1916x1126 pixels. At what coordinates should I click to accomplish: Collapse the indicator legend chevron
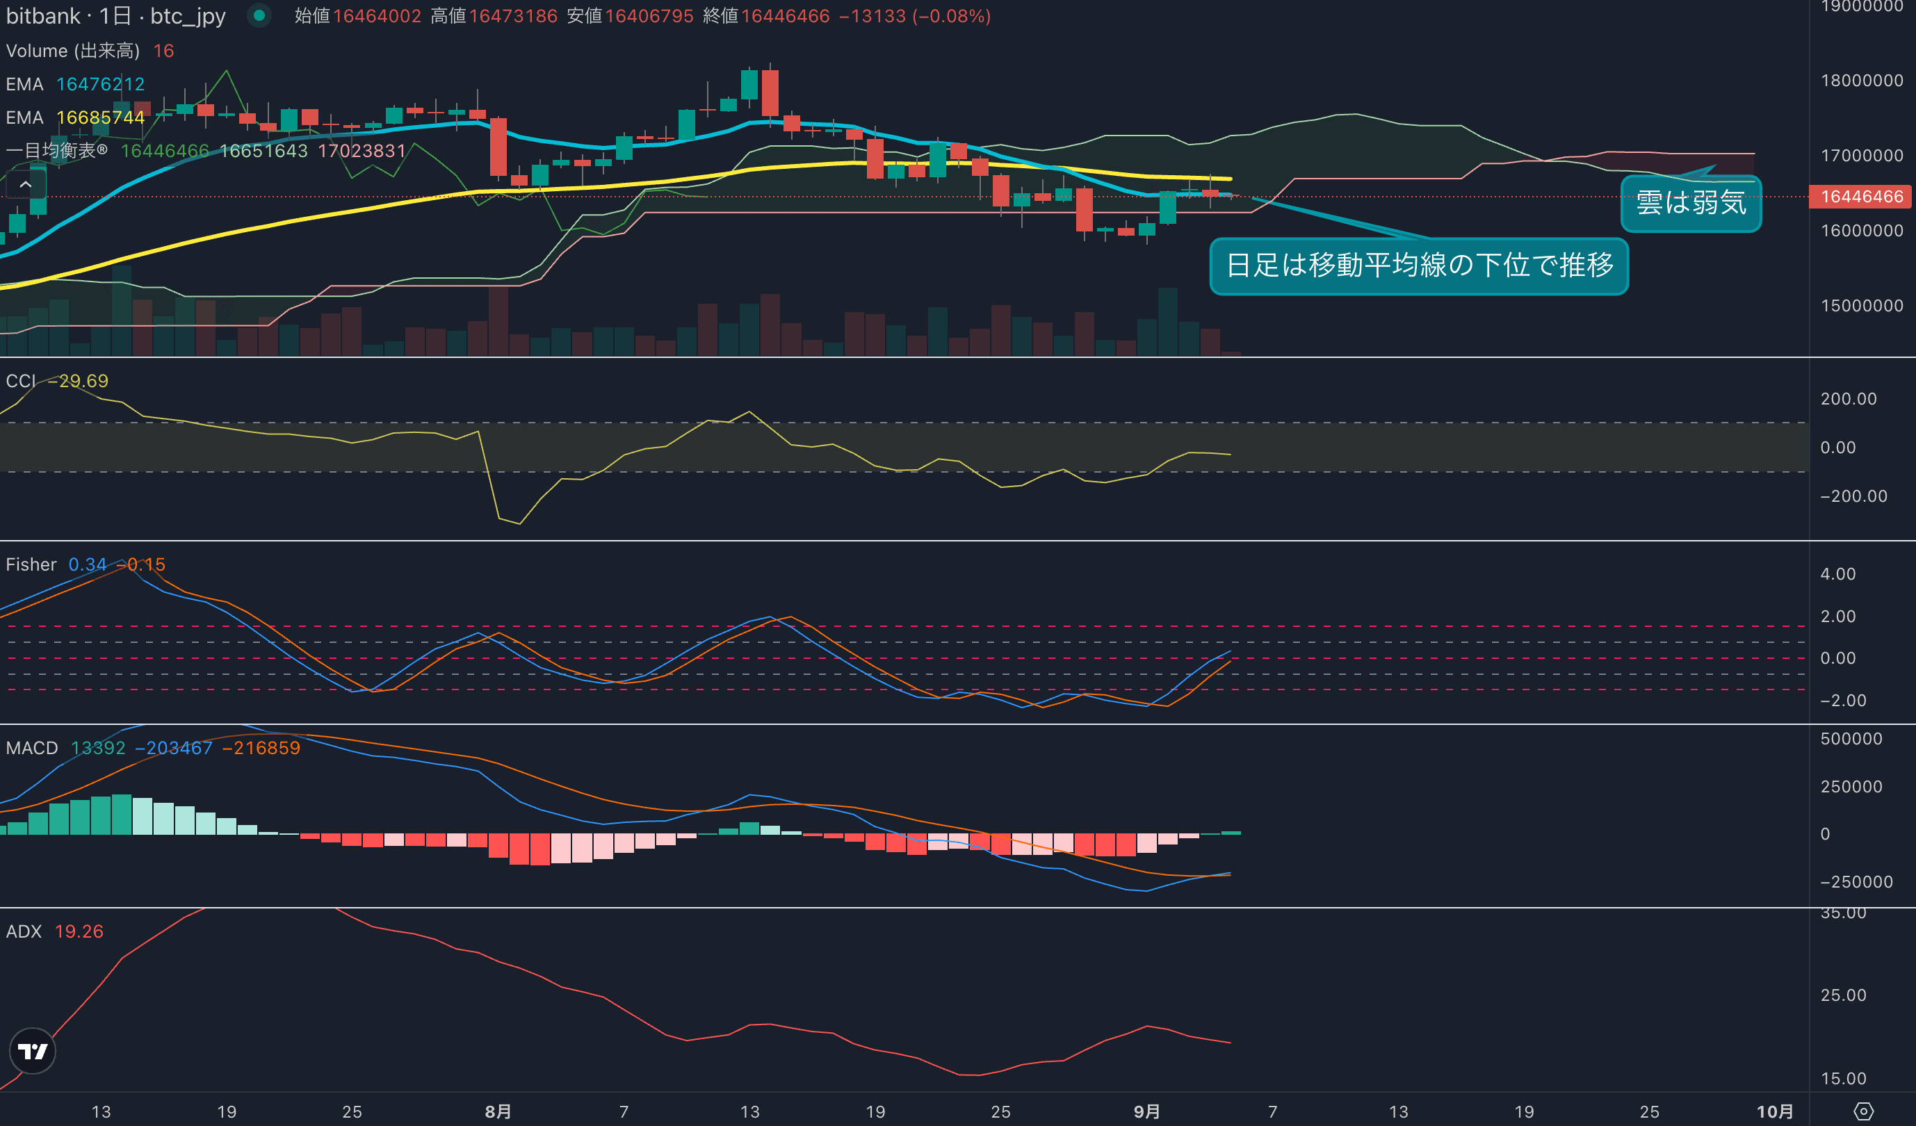[25, 185]
